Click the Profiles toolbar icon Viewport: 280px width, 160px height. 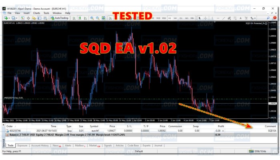tap(13, 18)
